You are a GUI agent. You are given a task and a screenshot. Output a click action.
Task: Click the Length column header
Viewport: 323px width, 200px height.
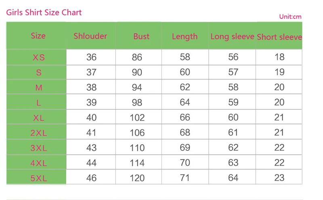(185, 37)
